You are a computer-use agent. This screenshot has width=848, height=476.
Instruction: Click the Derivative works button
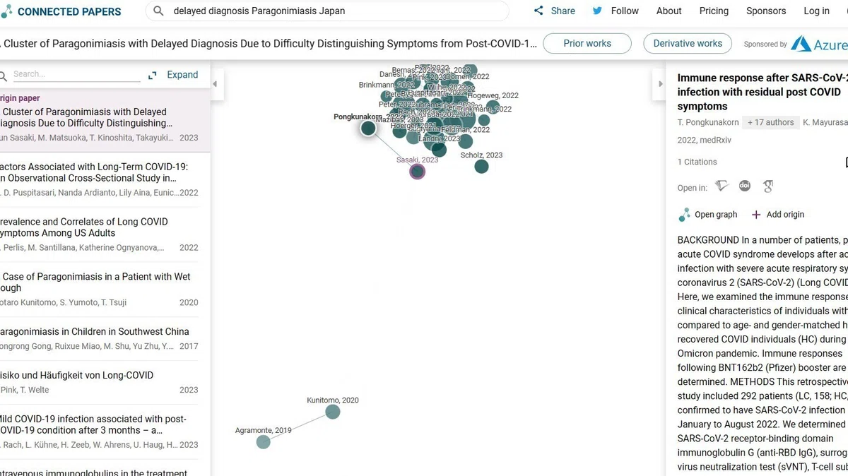(x=688, y=43)
